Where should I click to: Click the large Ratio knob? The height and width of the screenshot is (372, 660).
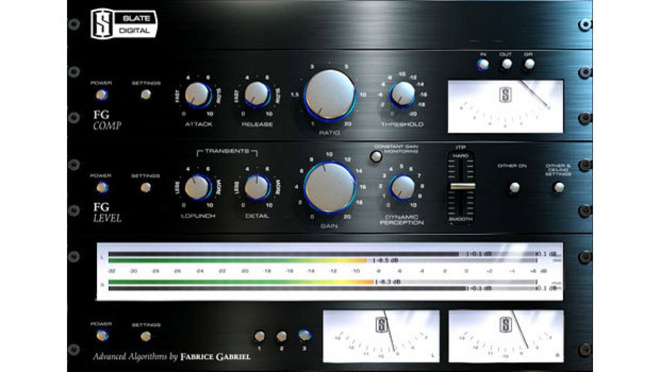330,95
